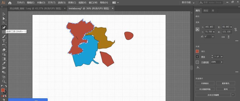The image size is (240, 101).
Task: Switch to the 昆山地图 document tab
Action: tap(36, 8)
